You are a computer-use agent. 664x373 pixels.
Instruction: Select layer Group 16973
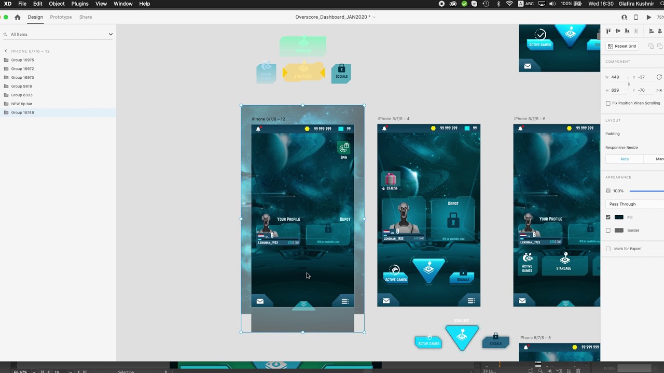pyautogui.click(x=58, y=78)
